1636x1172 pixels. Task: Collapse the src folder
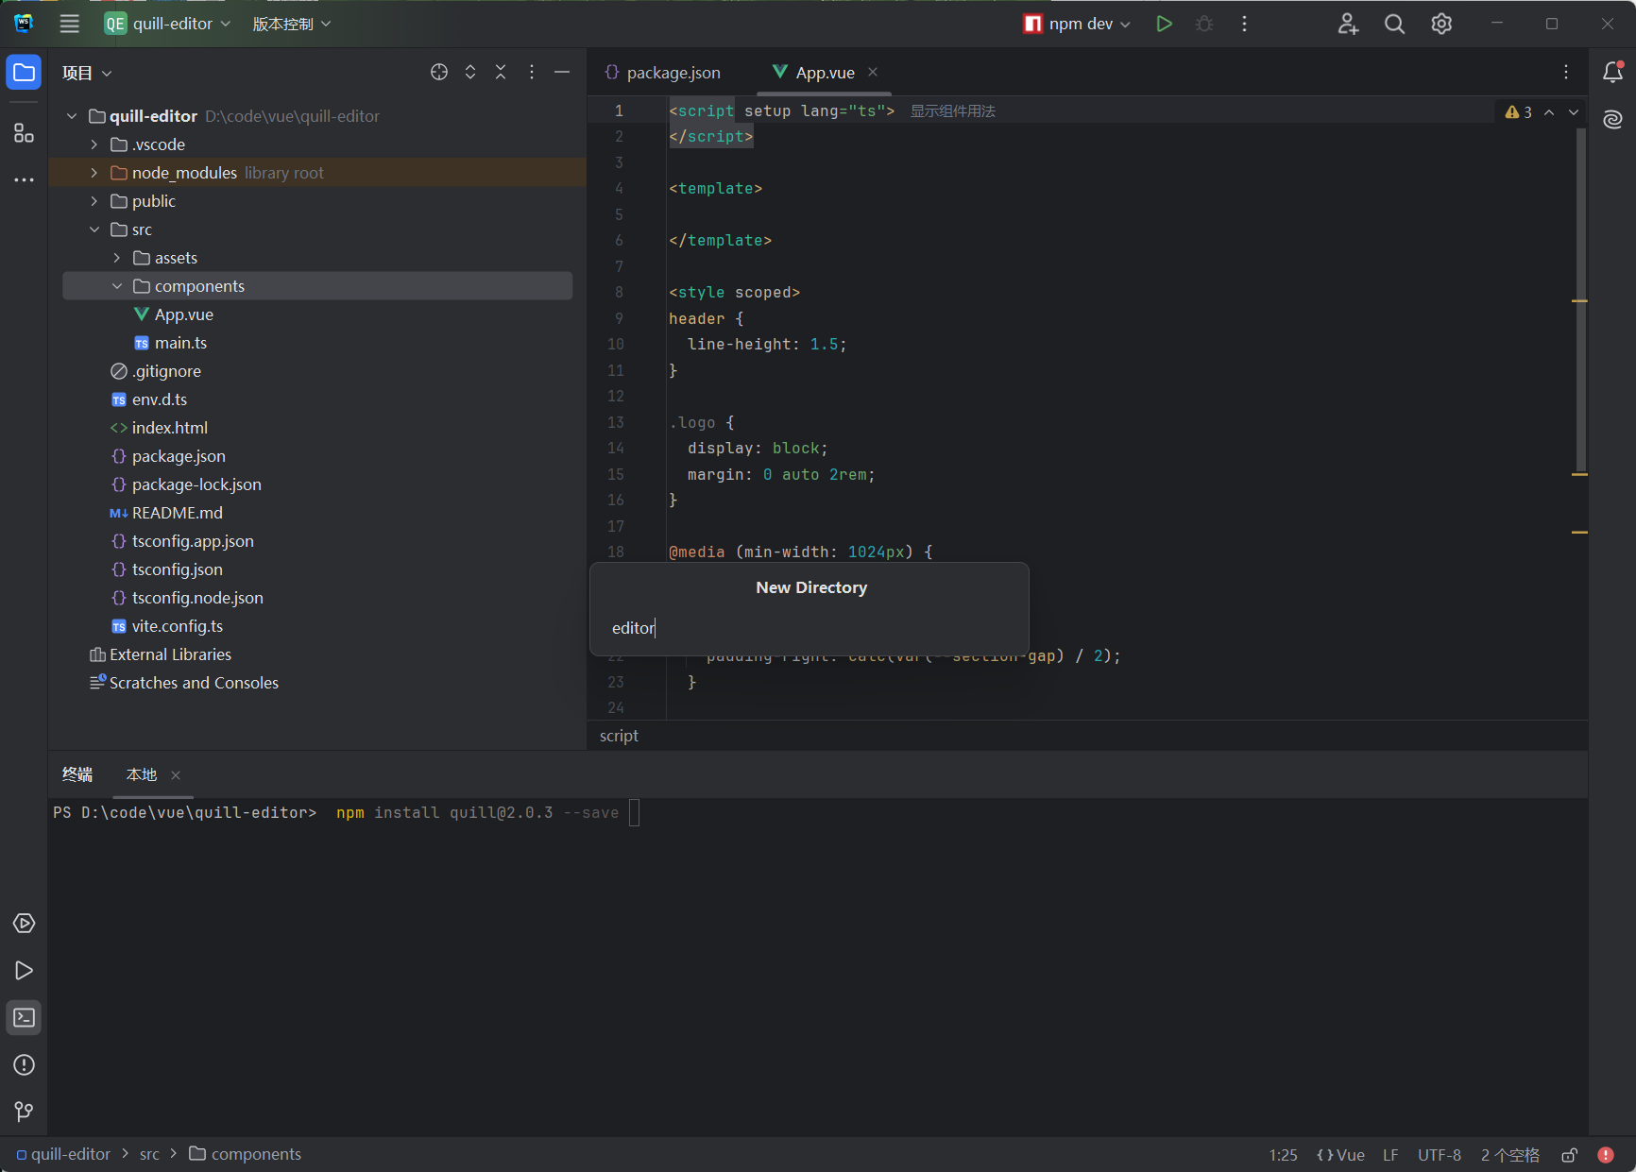tap(94, 229)
